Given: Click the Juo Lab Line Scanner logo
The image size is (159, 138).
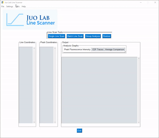Looking at the screenshot, I should click(30, 20).
